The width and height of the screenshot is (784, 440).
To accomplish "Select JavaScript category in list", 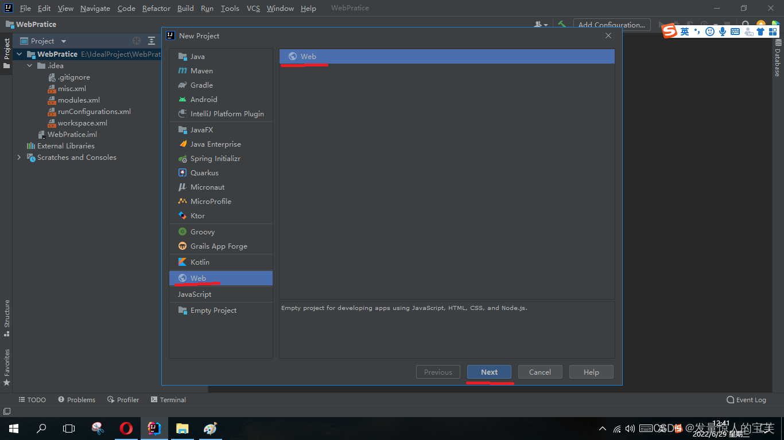I will point(221,294).
